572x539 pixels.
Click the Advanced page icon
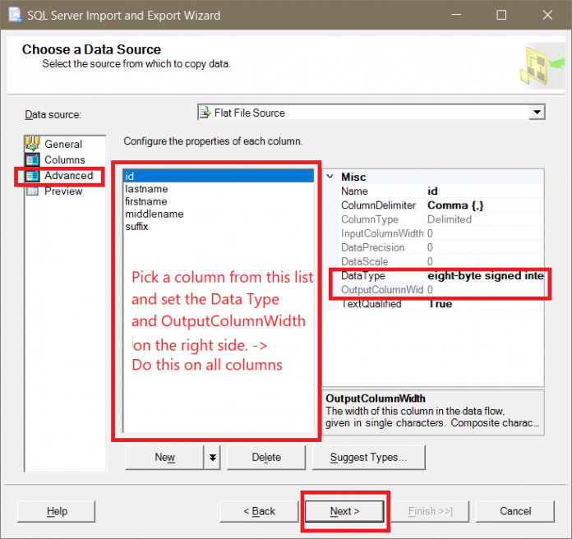pos(33,175)
